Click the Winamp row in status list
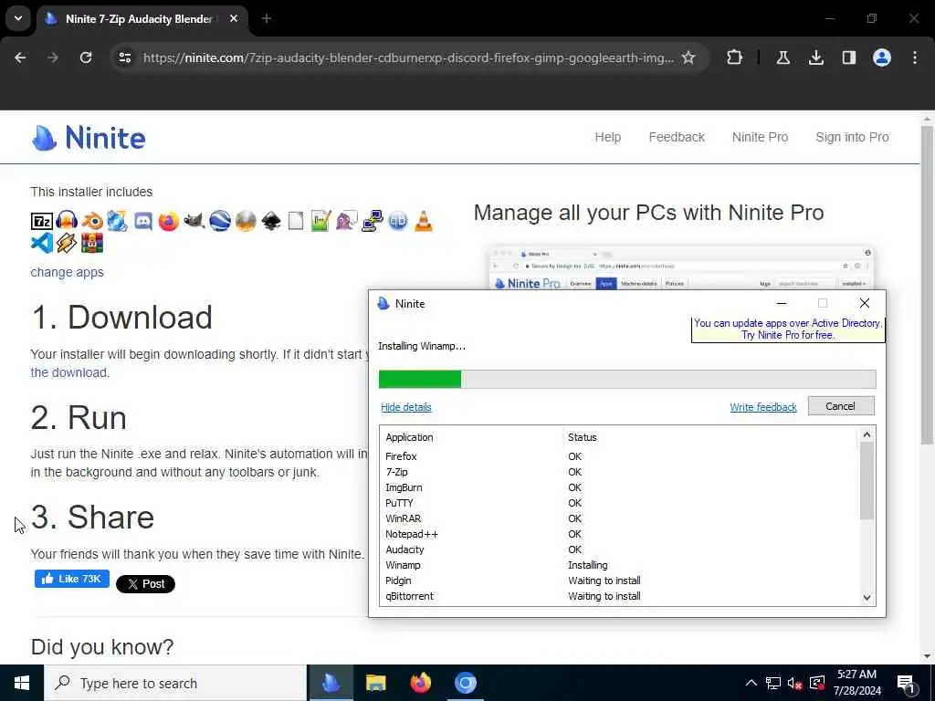Viewport: 935px width, 701px height. 620,565
